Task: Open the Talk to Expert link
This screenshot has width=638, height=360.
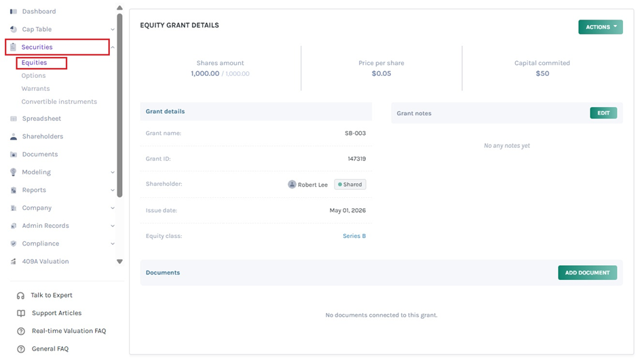Action: point(52,296)
